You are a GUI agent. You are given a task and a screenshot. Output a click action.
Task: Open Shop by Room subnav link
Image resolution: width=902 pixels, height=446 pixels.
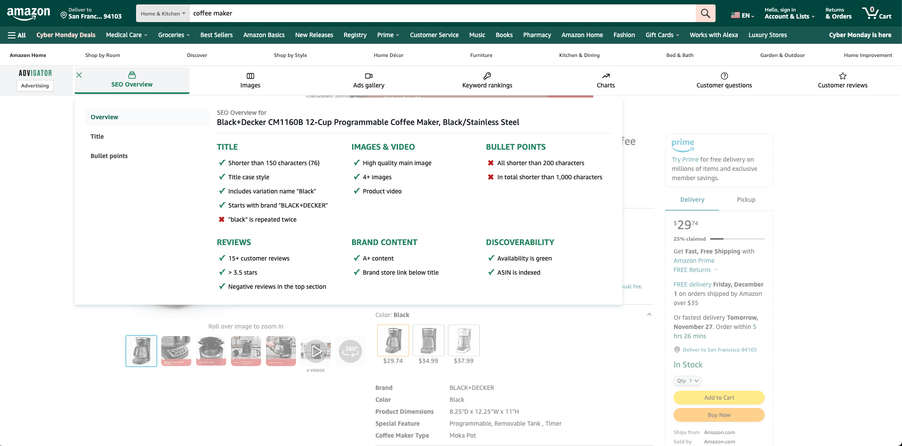pos(102,55)
